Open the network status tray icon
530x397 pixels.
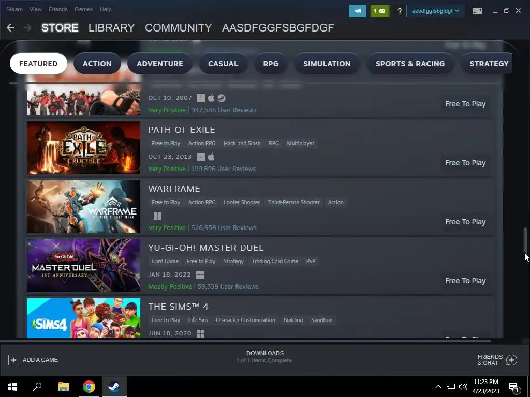coord(451,387)
